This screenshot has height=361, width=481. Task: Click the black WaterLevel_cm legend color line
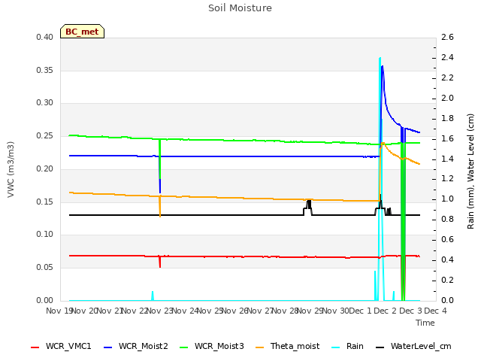[x=380, y=347]
